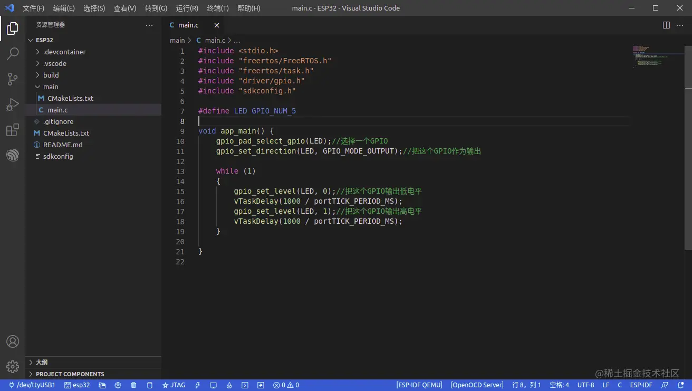Open the Explorer view in activity bar
692x391 pixels.
(x=13, y=28)
